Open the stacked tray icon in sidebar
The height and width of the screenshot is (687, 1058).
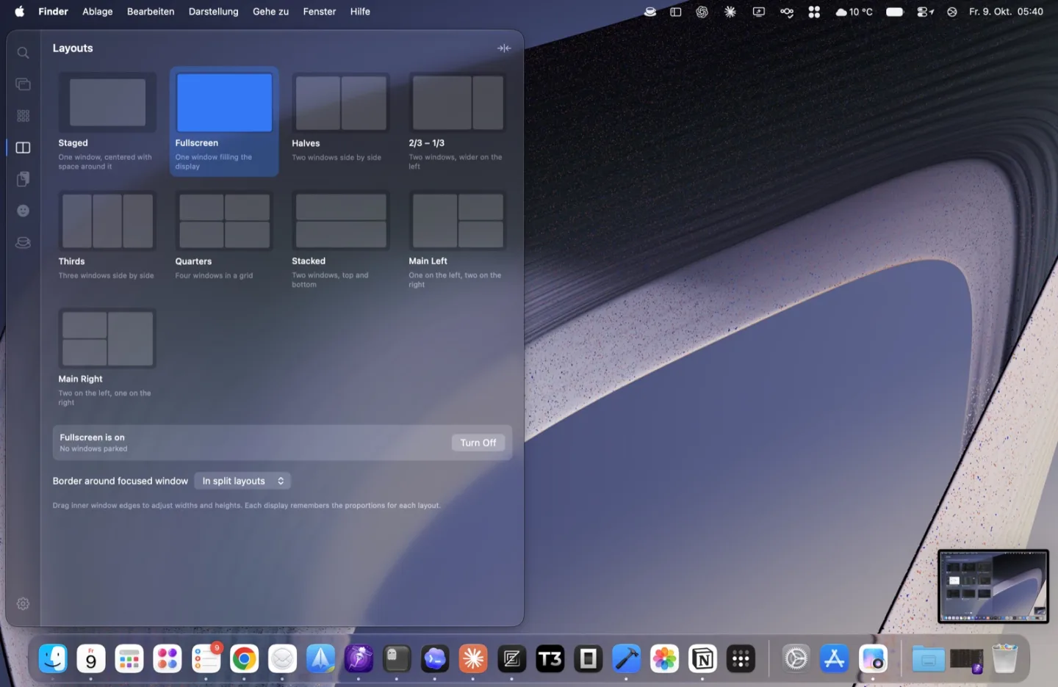(x=23, y=242)
